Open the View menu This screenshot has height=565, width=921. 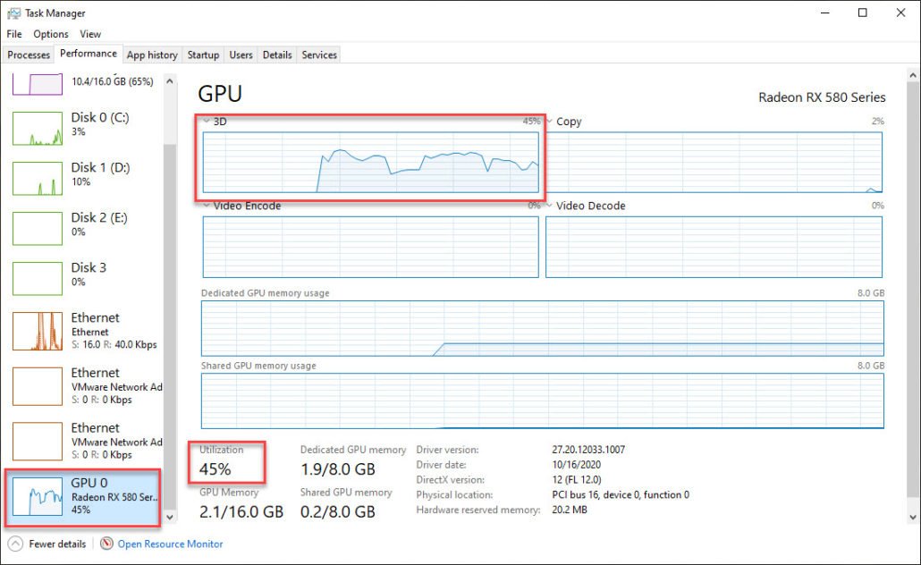click(x=90, y=34)
